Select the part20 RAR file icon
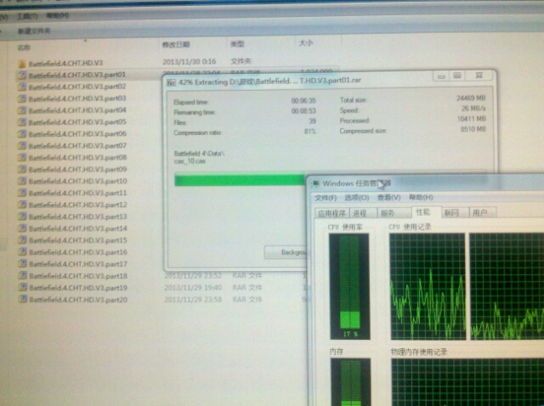Screen dimensions: 544x406 point(23,299)
